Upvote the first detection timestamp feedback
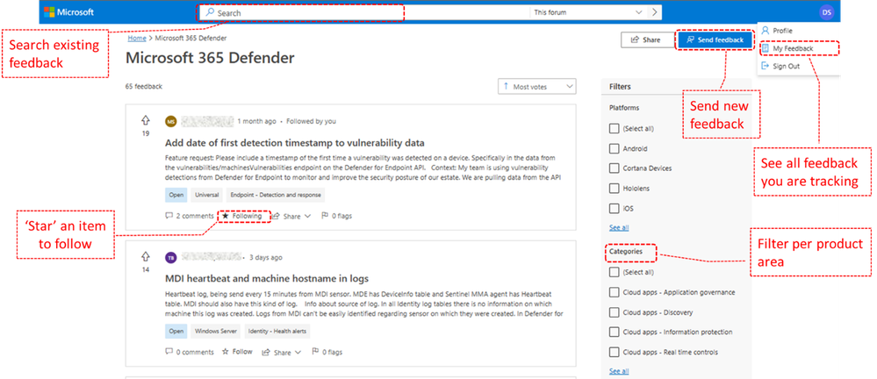This screenshot has height=379, width=877. [146, 120]
